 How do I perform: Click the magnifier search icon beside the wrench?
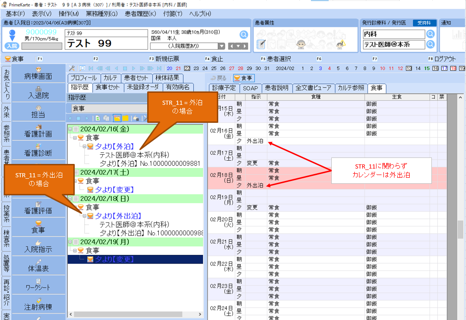coord(82,68)
